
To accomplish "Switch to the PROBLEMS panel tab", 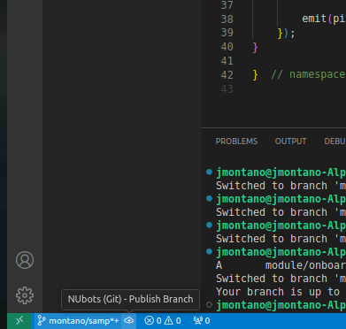I will (236, 142).
